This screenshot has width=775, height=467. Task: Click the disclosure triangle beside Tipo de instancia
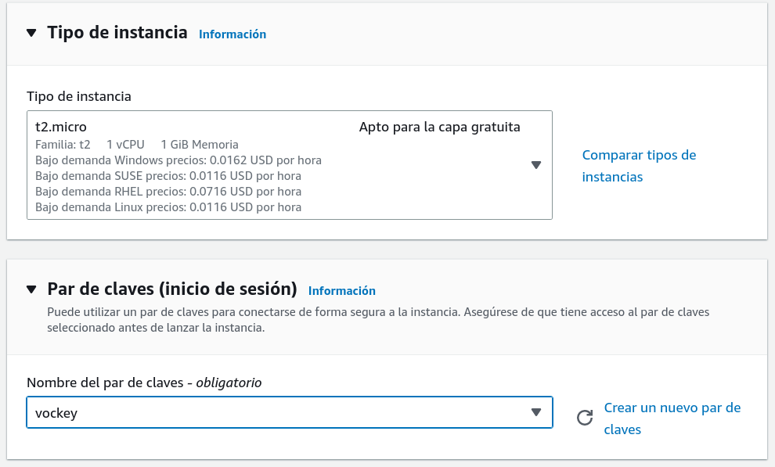[x=30, y=33]
